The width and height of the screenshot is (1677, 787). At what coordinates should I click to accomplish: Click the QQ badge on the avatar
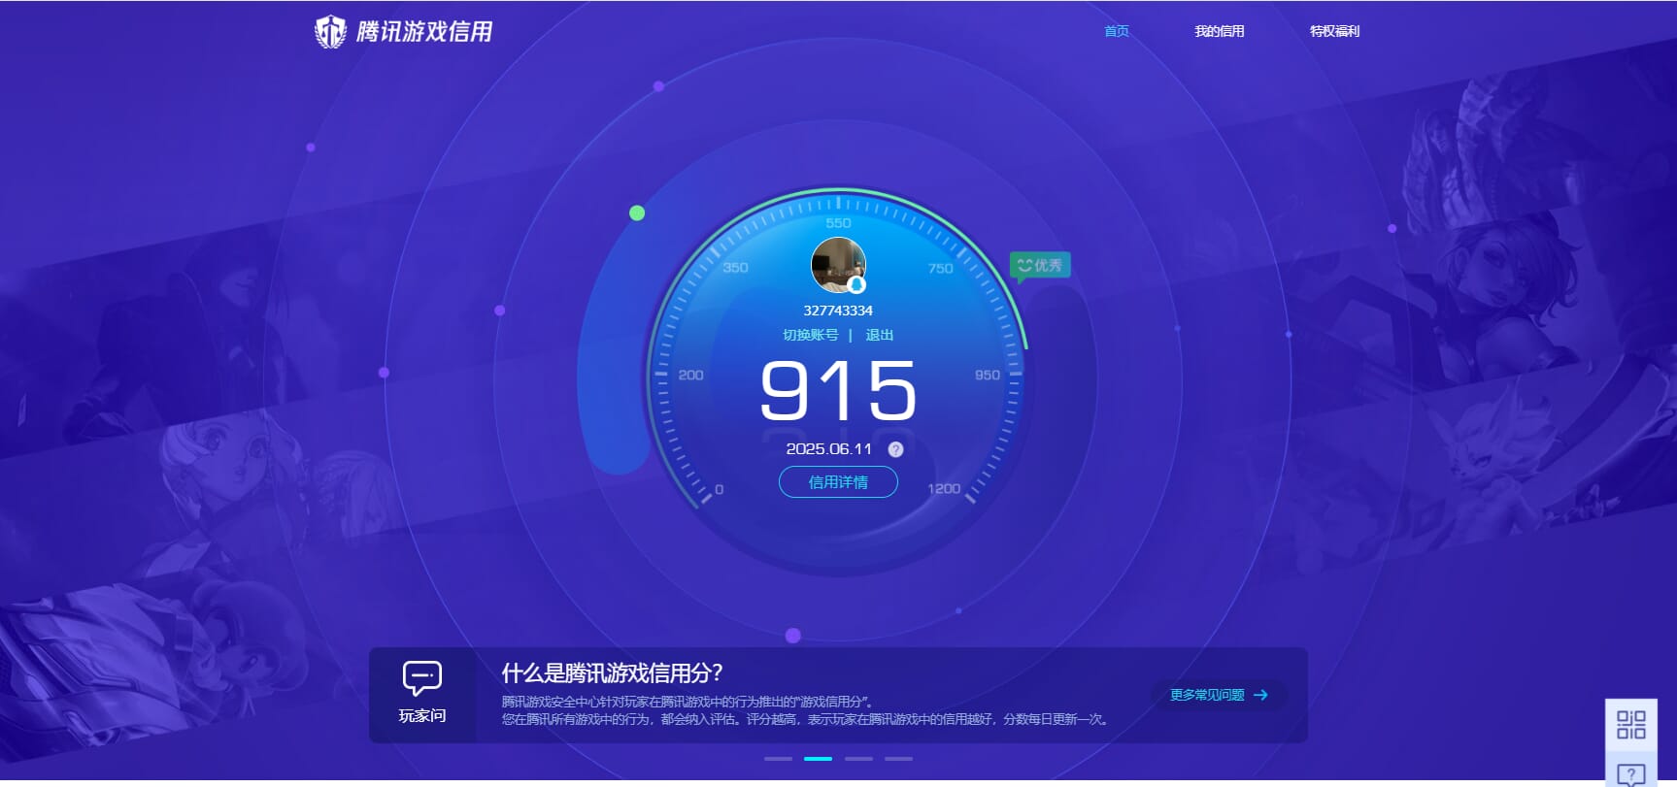click(x=856, y=285)
